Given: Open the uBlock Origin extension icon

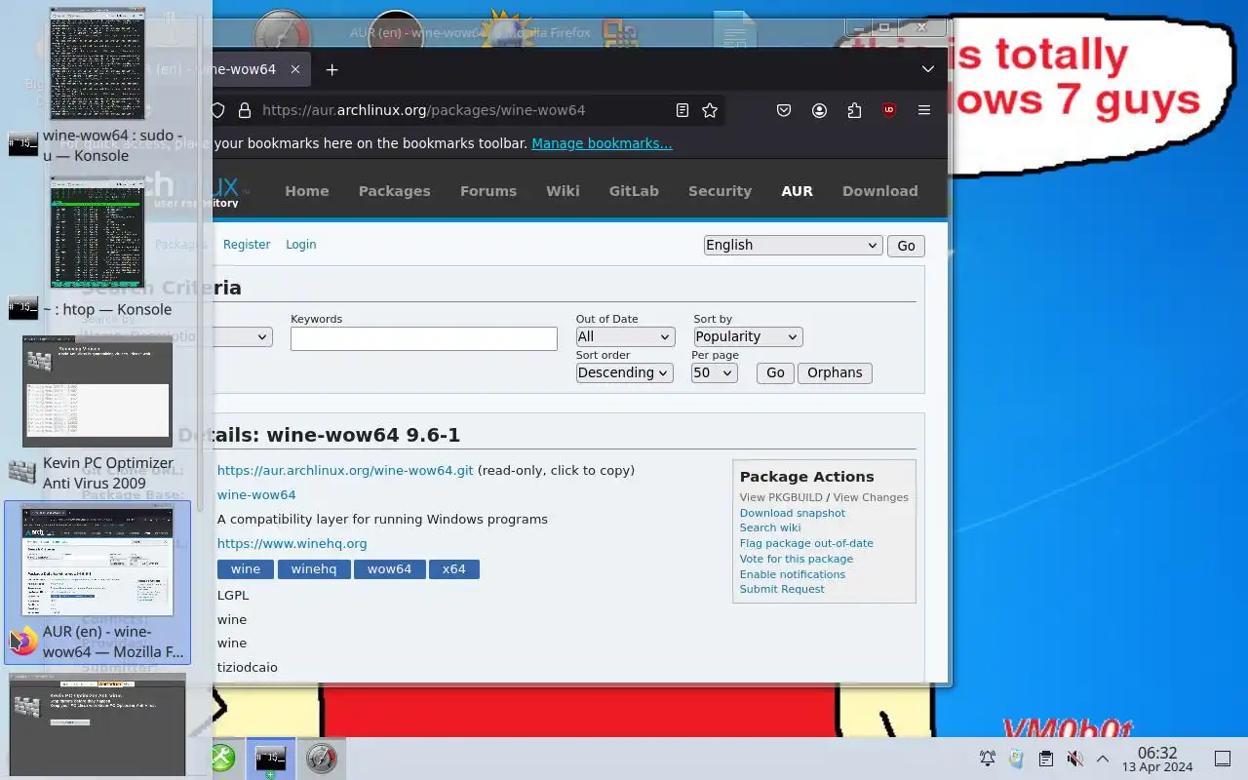Looking at the screenshot, I should (x=889, y=110).
